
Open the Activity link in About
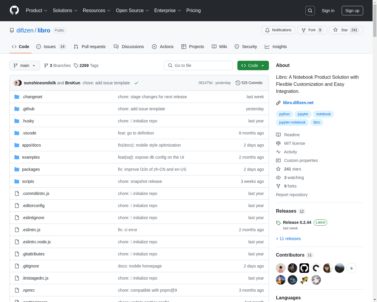(287, 152)
